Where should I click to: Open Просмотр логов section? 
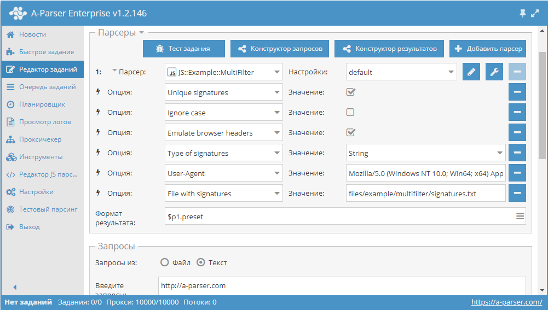[x=42, y=121]
